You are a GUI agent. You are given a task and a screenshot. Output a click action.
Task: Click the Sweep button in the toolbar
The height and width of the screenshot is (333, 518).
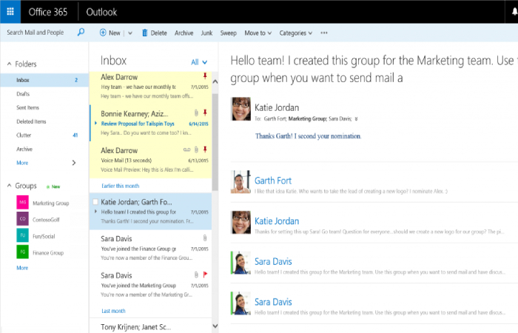click(229, 33)
